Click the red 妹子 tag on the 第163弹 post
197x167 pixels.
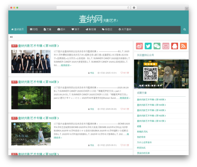click(15, 118)
